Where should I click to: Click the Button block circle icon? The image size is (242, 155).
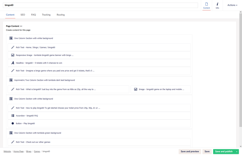(13, 123)
